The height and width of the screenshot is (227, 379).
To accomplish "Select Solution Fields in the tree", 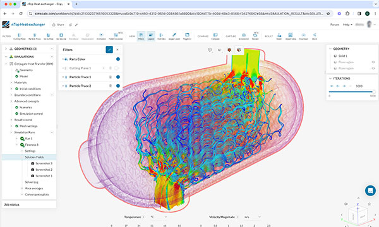I will pyautogui.click(x=34, y=157).
